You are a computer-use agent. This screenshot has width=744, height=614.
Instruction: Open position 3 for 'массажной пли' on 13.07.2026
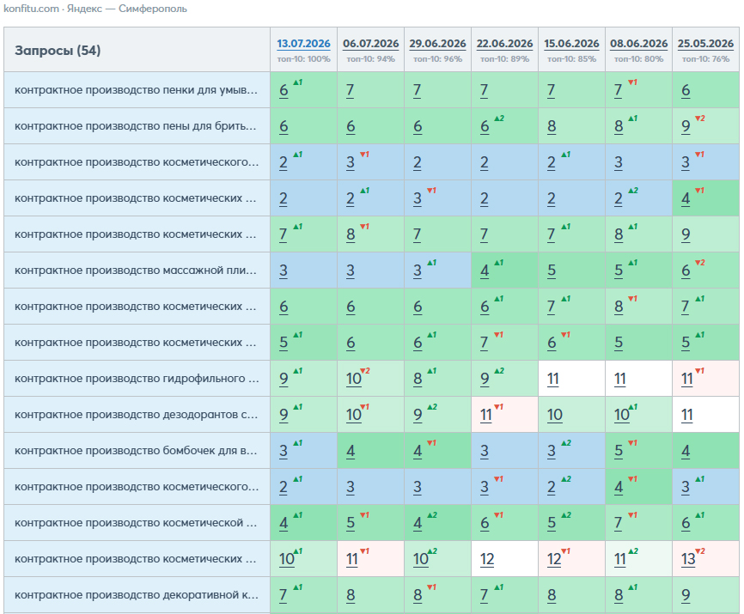coord(284,271)
